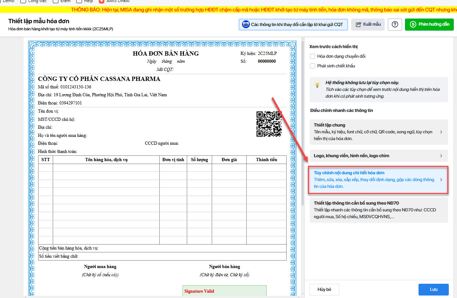The width and height of the screenshot is (457, 298).
Task: Select the Tên hàng hóa, dịch vụ column header
Action: coord(106,160)
